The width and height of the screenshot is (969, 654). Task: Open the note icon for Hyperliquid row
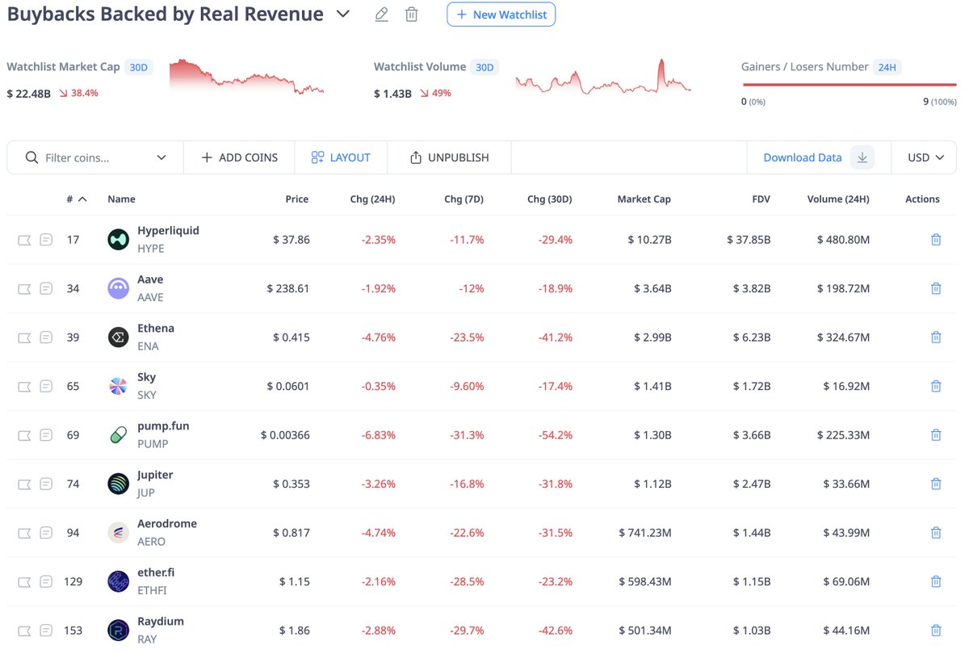click(46, 240)
